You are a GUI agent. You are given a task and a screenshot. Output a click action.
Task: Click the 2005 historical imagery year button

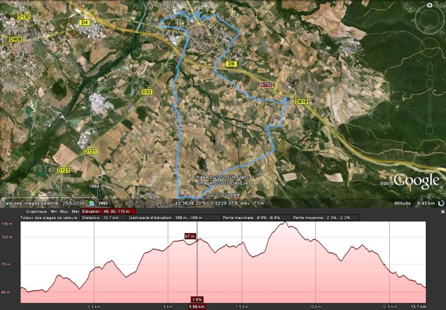point(103,203)
